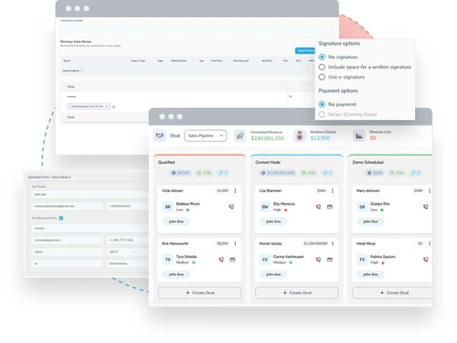Click the Contact Made column amount chip

click(277, 173)
